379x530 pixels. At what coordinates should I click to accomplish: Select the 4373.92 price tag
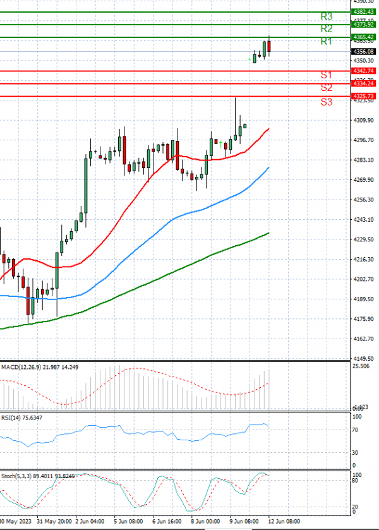tap(363, 25)
